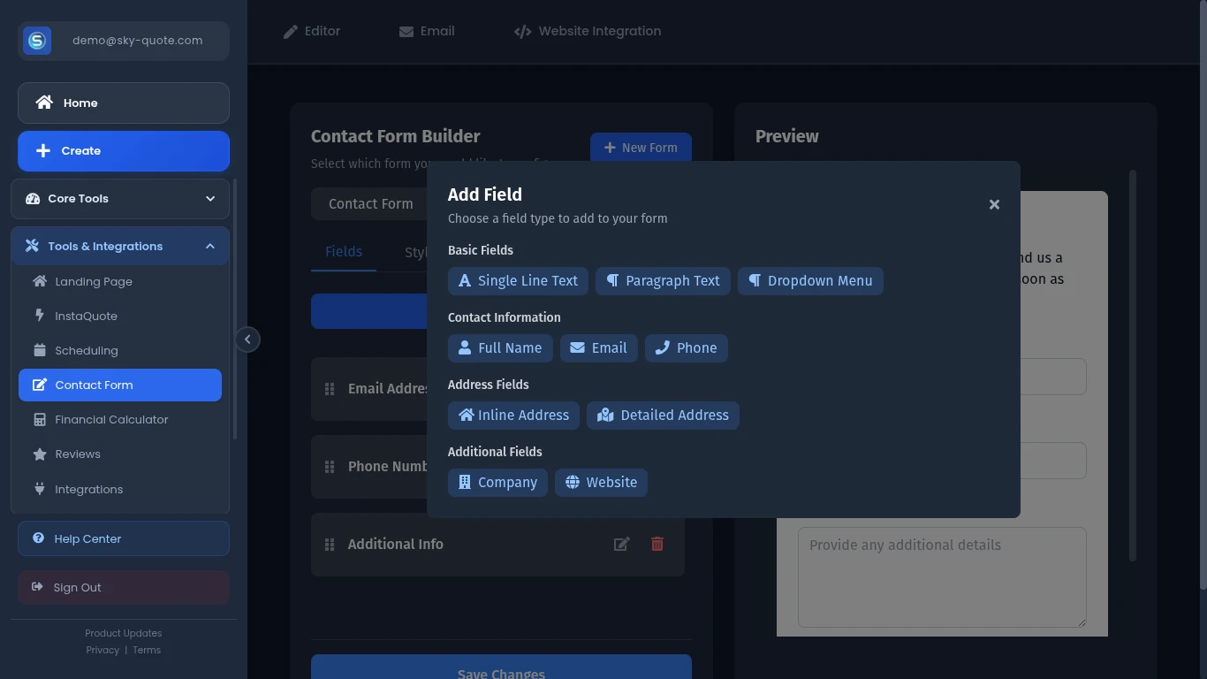This screenshot has width=1207, height=679.
Task: Delete the Additional Info field with trash icon
Action: pos(657,544)
